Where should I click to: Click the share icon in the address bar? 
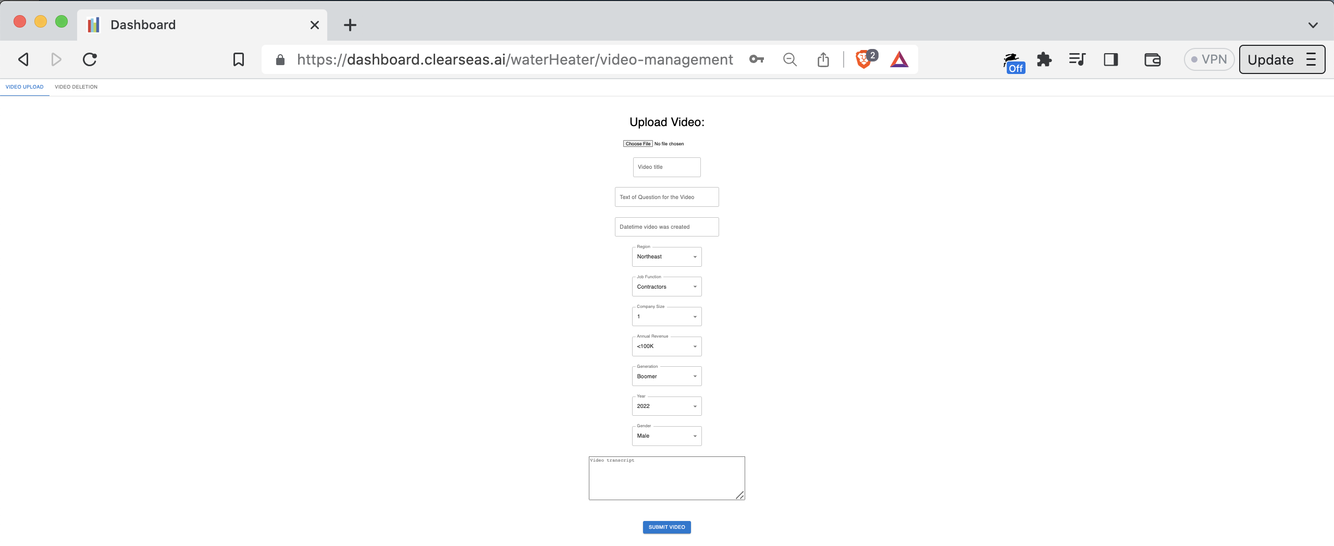click(823, 59)
